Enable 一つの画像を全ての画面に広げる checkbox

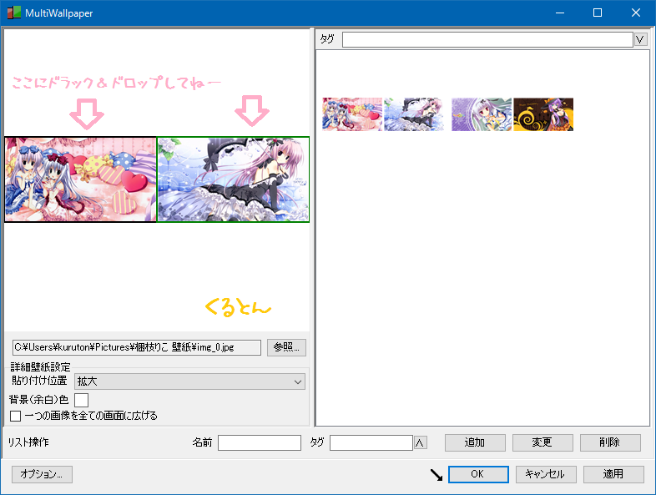pos(16,416)
